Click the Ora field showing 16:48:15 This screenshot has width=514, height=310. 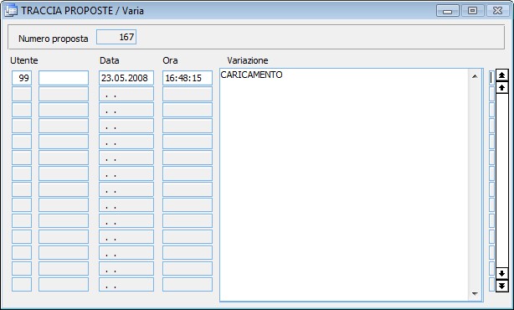click(x=188, y=78)
